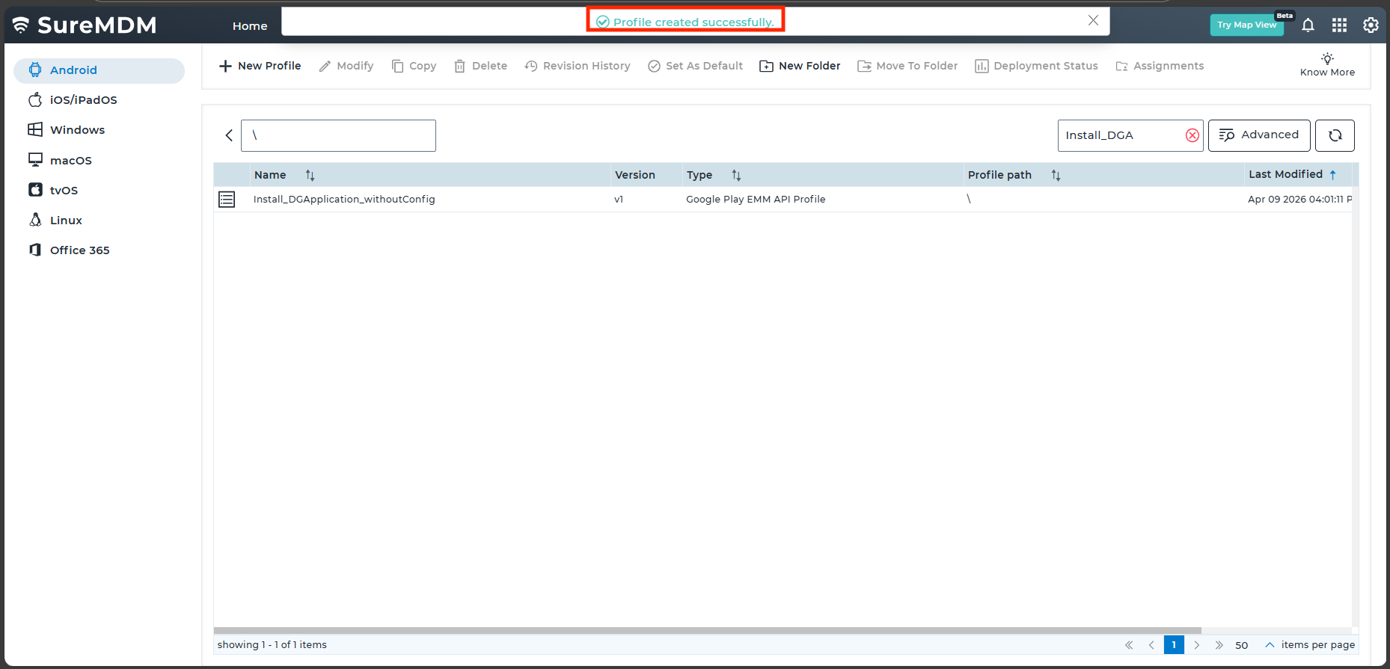Go to next page
Viewport: 1390px width, 669px height.
1197,645
